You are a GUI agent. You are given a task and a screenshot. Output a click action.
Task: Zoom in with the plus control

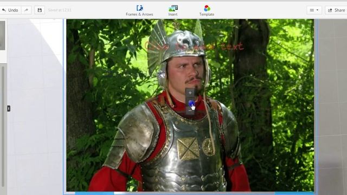[190, 93]
